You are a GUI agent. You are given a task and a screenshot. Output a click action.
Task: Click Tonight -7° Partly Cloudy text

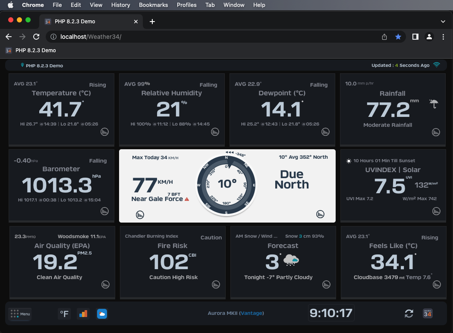coord(278,277)
